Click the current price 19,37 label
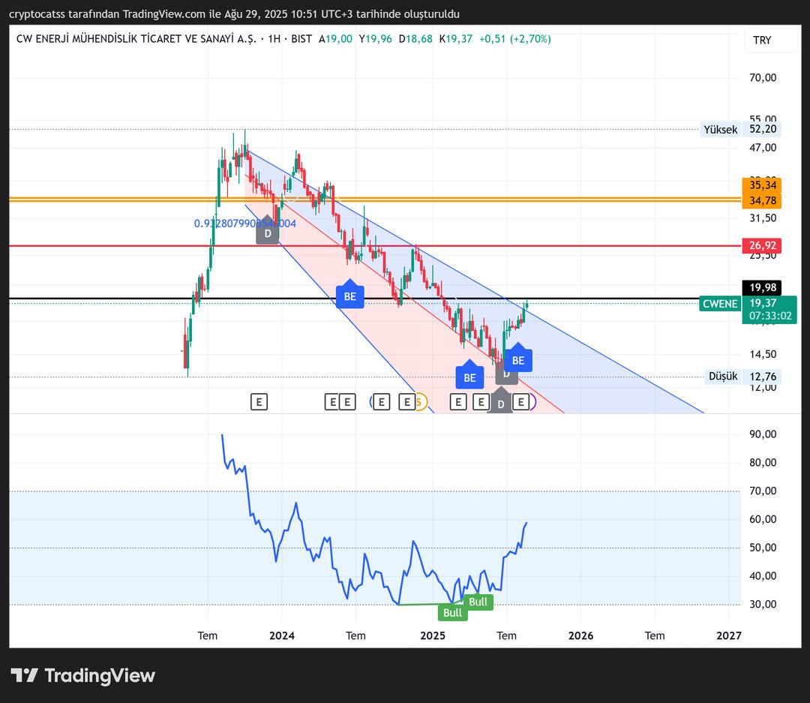Screen dimensions: 810x703 763,303
